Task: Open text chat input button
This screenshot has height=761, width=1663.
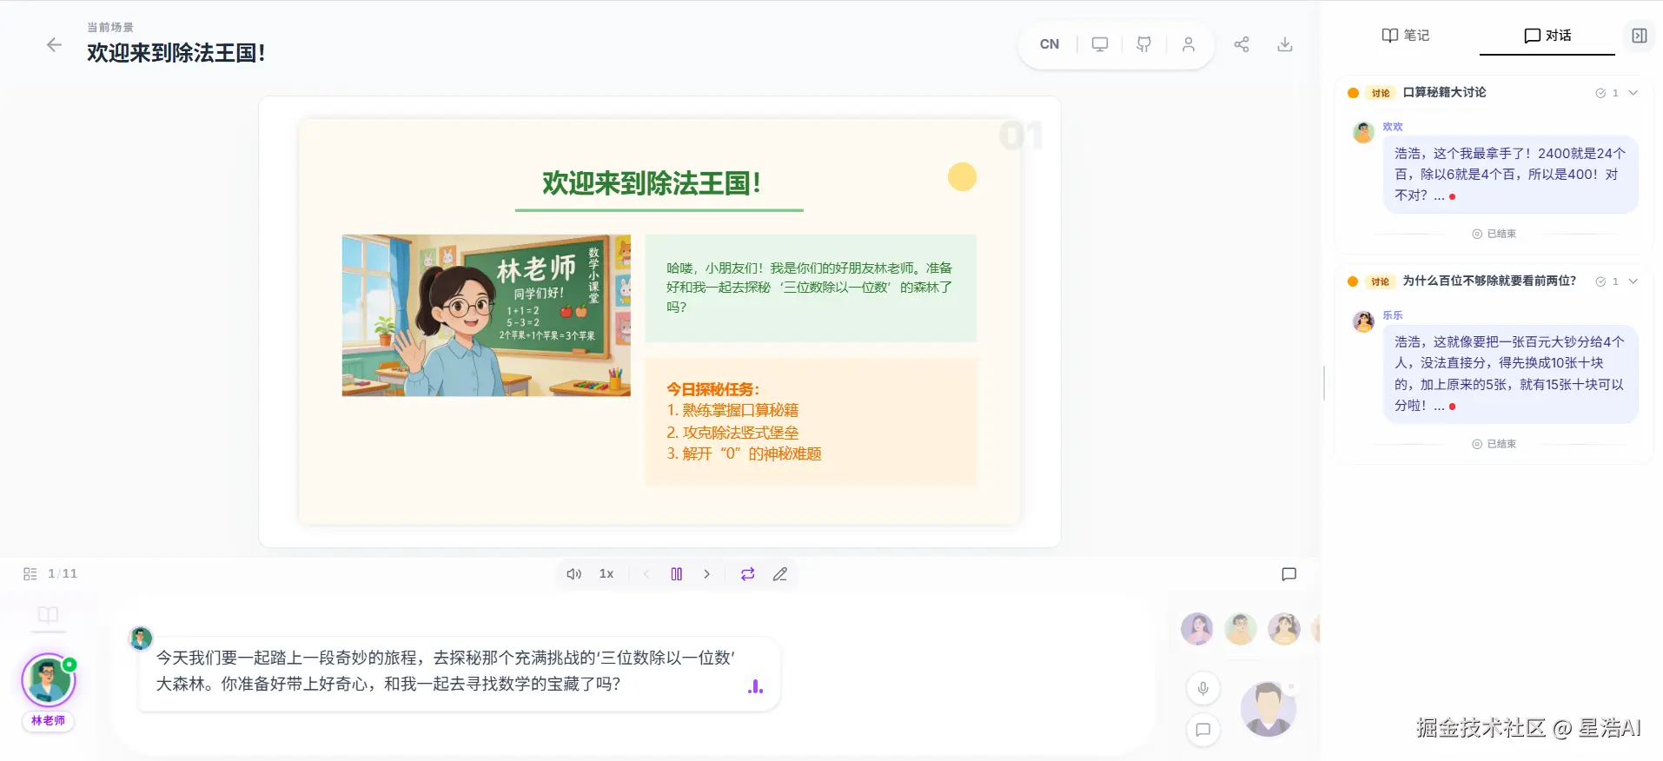Action: [x=1203, y=730]
